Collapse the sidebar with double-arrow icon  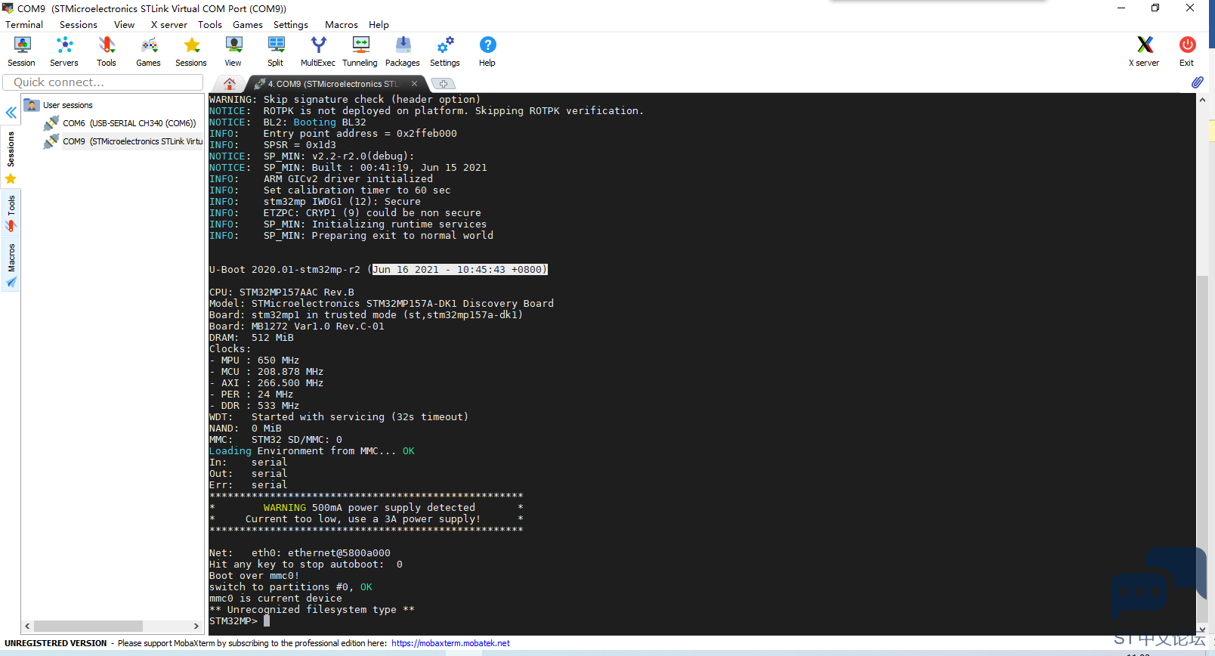point(11,113)
